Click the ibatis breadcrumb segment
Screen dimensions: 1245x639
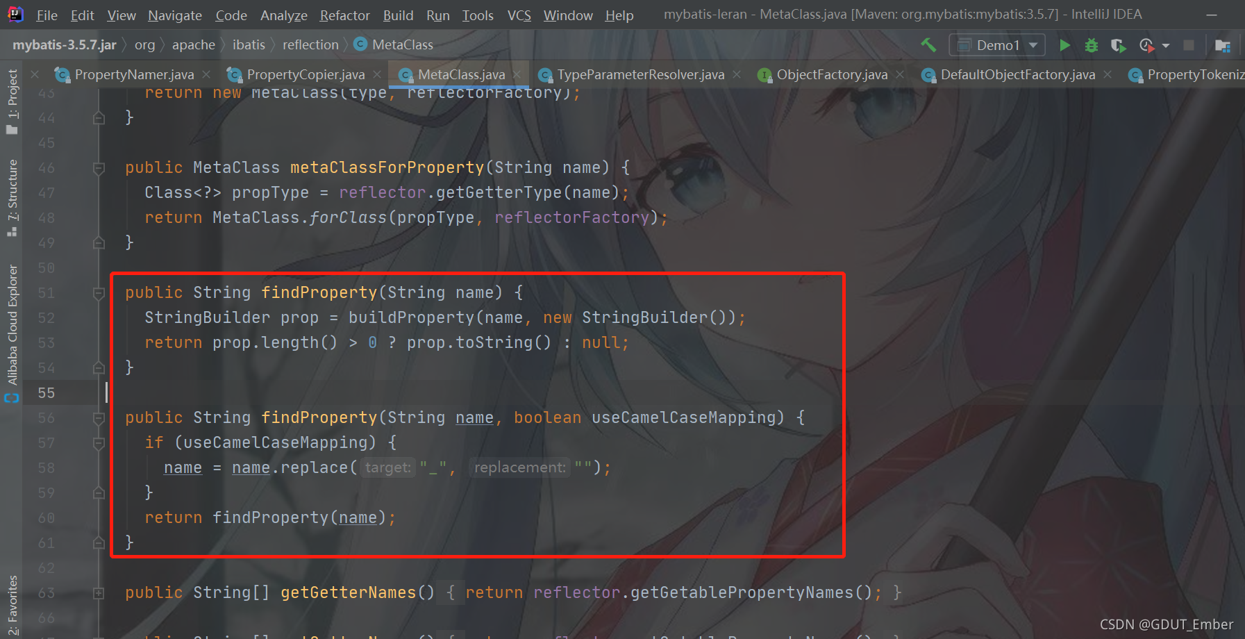coord(249,45)
